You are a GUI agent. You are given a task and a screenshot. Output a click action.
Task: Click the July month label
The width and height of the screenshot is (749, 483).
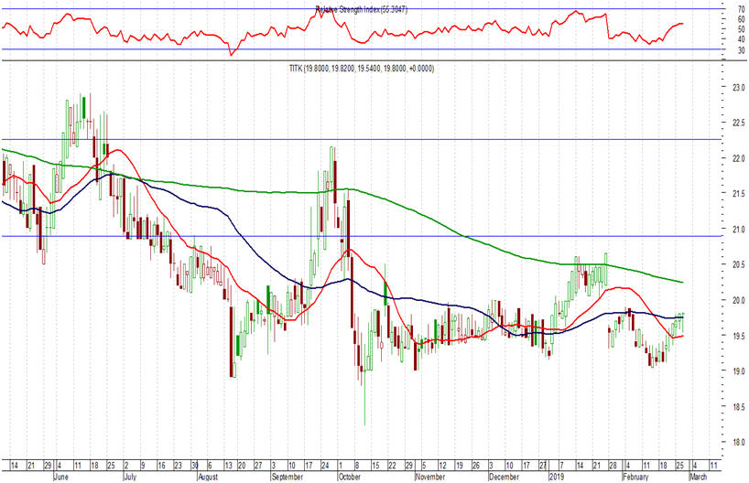pyautogui.click(x=132, y=477)
